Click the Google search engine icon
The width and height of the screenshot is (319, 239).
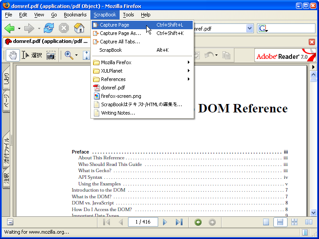(263, 28)
